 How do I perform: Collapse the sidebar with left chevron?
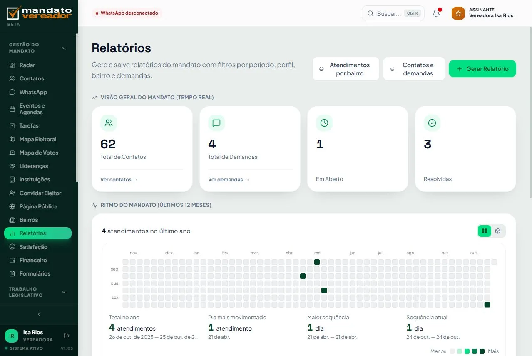pos(39,314)
